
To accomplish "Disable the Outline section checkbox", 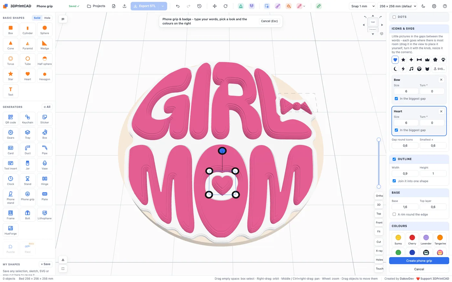I will point(394,159).
